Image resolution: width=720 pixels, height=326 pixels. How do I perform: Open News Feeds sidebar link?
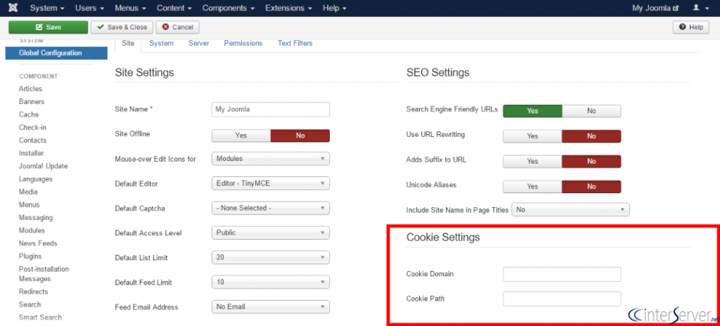point(38,243)
